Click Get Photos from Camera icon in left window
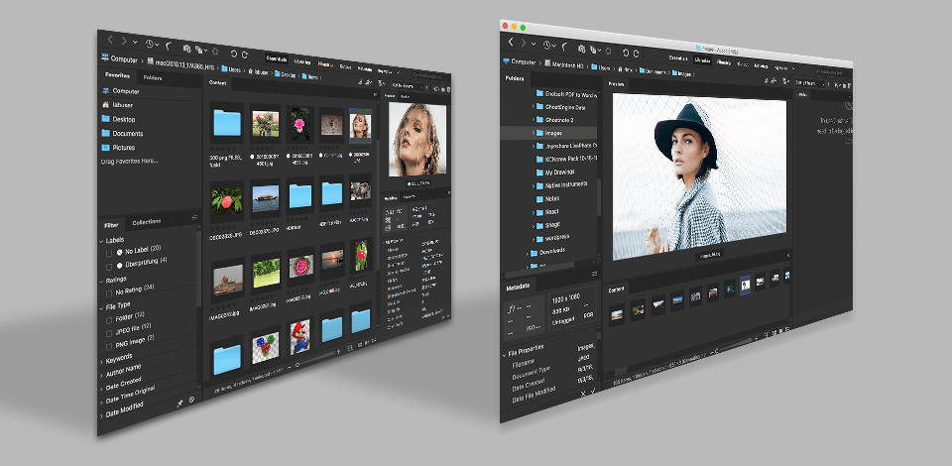Image resolution: width=952 pixels, height=466 pixels. [x=186, y=47]
